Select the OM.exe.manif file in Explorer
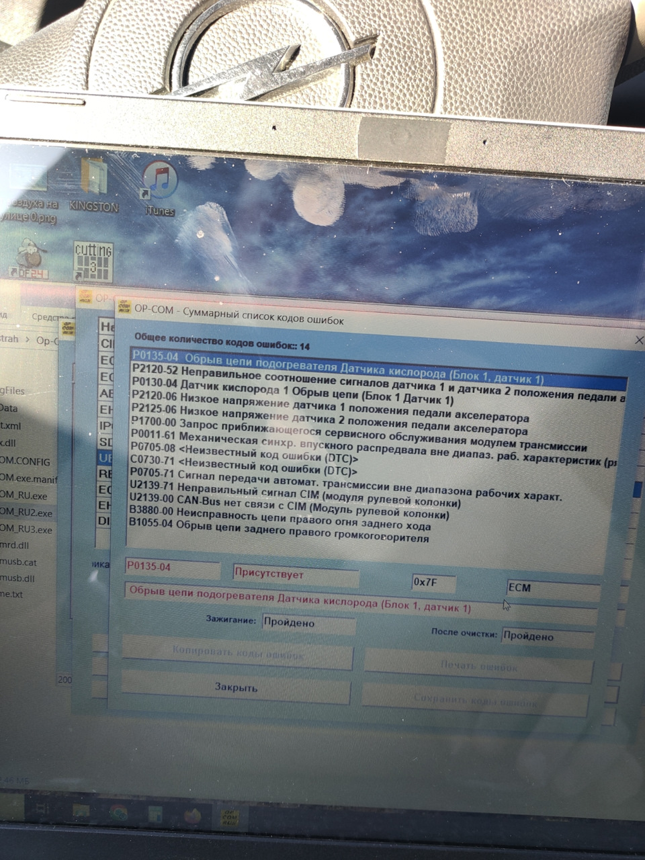This screenshot has width=645, height=860. pos(29,478)
